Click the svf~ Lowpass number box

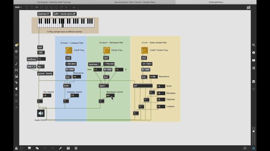(161, 107)
